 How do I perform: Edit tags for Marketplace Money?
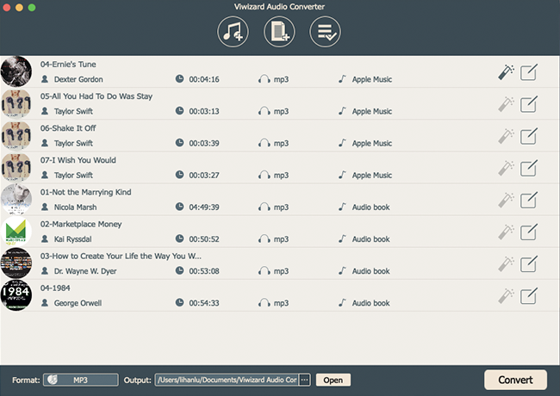529,232
